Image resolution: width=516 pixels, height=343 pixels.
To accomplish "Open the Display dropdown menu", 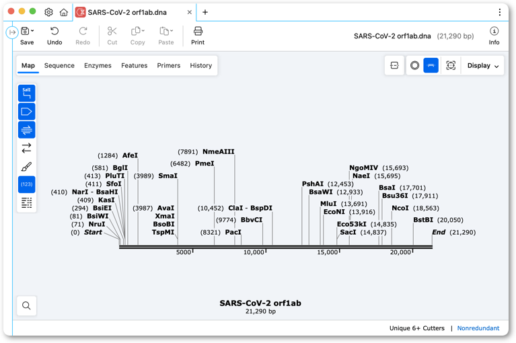I will tap(483, 65).
